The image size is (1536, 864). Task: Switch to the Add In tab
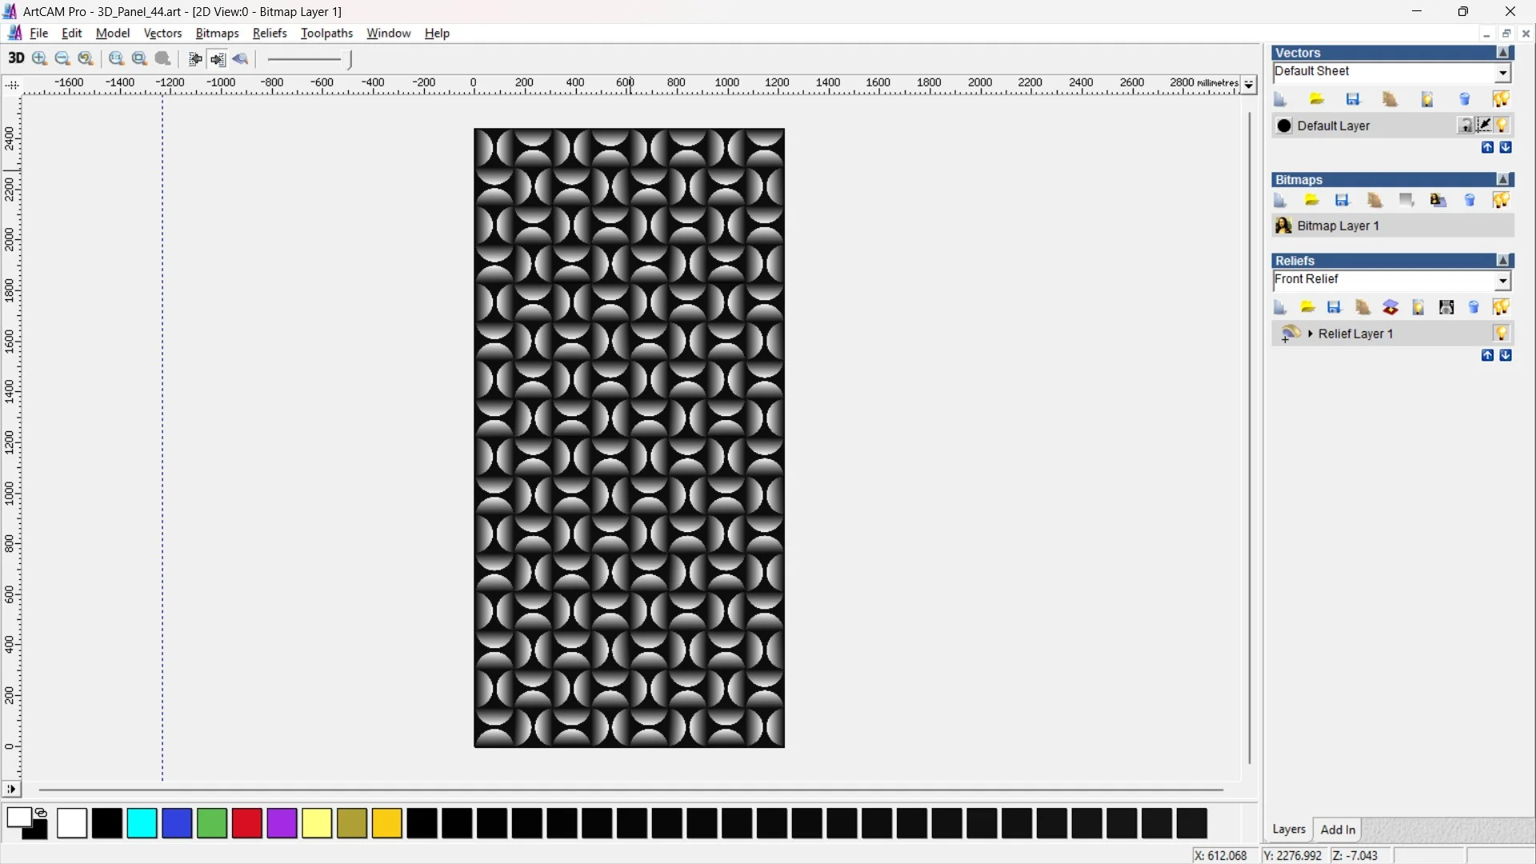point(1338,830)
